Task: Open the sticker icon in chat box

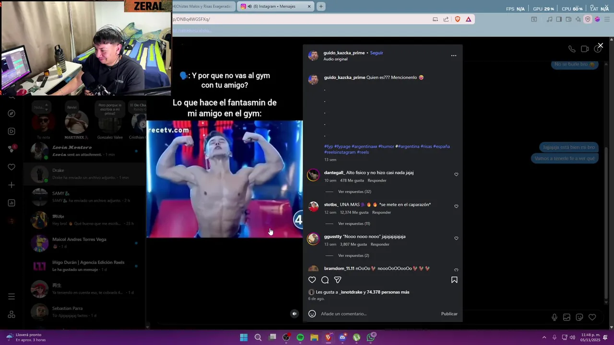Action: pos(579,317)
